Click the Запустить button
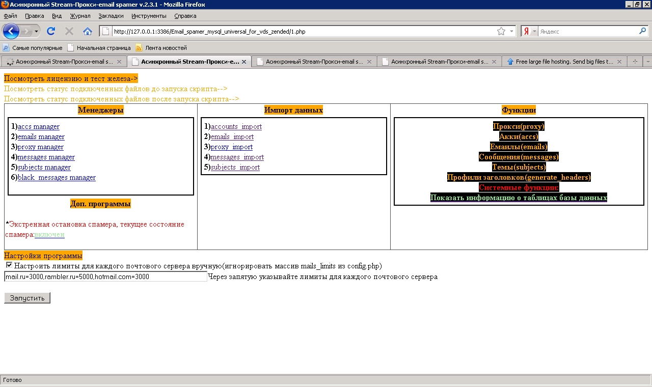 (x=27, y=298)
